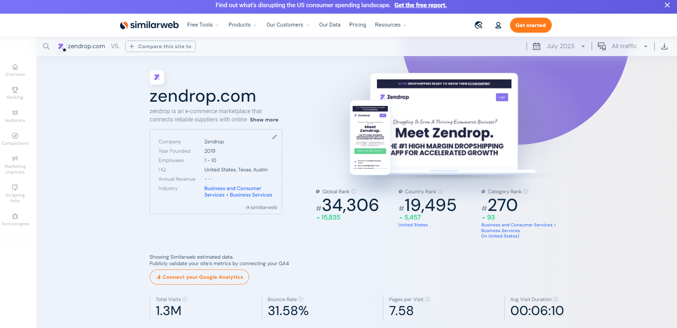Open the All traffic dropdown
Screen dimensions: 677x328
(x=623, y=46)
